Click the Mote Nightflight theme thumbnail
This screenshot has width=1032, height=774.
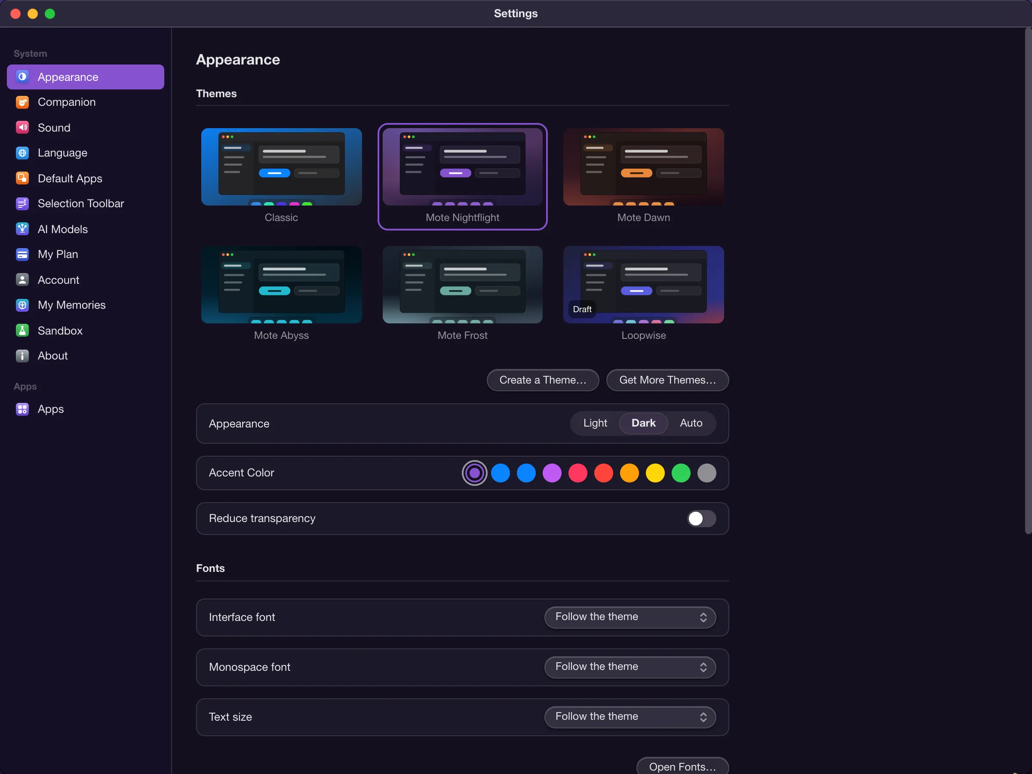[x=462, y=167]
